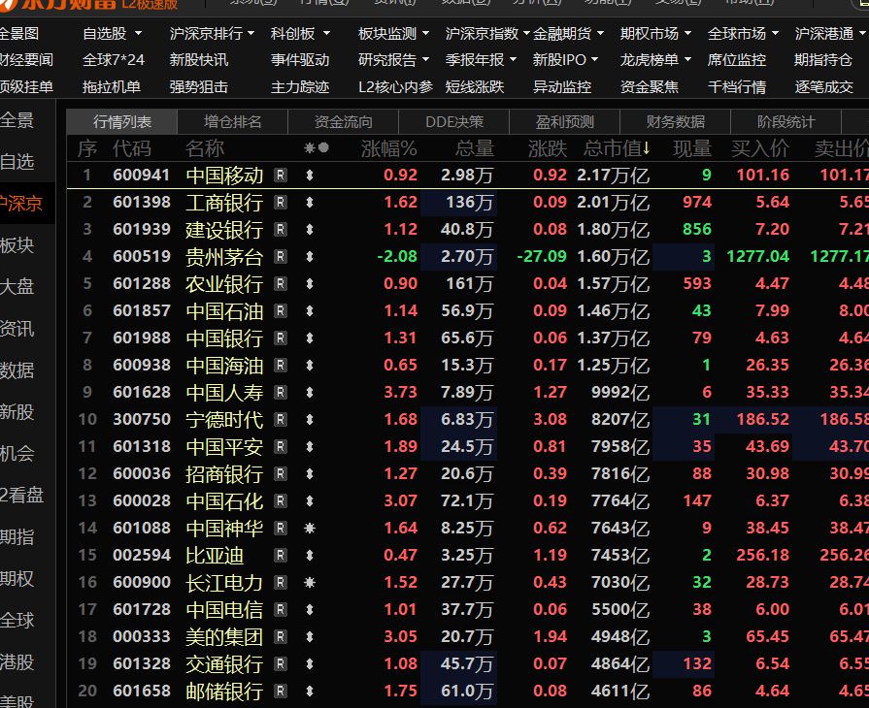
Task: Click the R badge beside 中国电信
Action: pos(281,609)
